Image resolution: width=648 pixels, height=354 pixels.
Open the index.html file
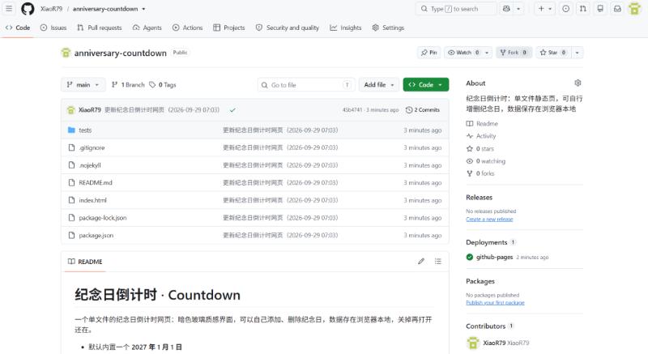coord(92,200)
